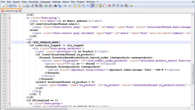Click the Cut scissors icon
Screen dimensions: 195x110
click(33, 6)
